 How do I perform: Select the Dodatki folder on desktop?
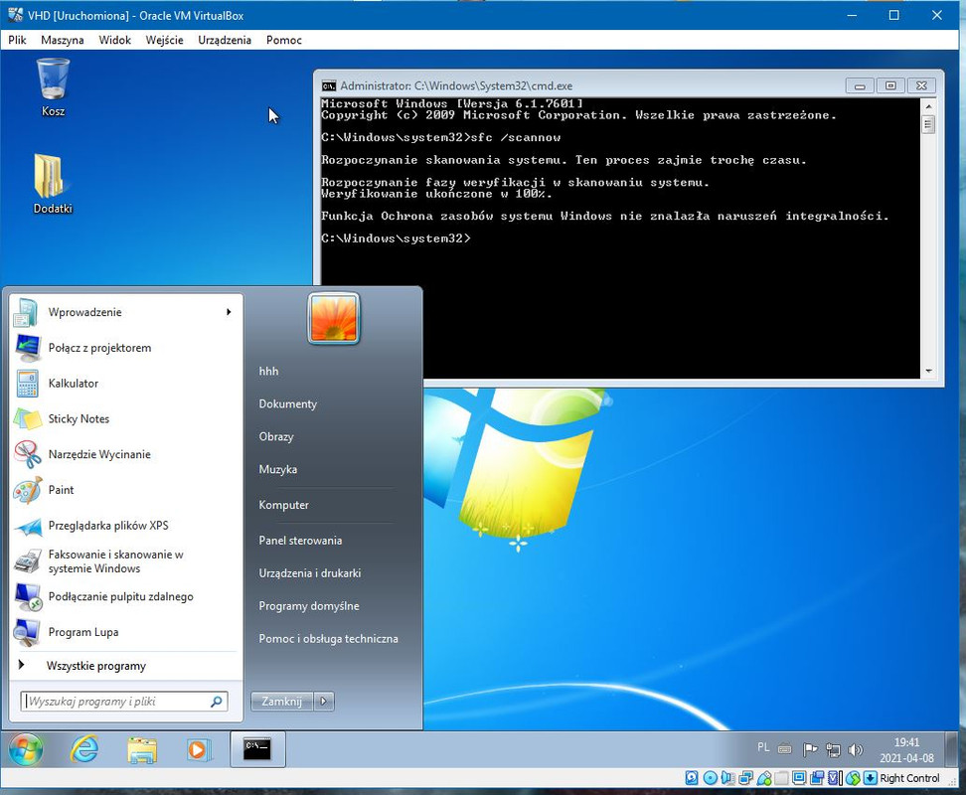[x=53, y=184]
